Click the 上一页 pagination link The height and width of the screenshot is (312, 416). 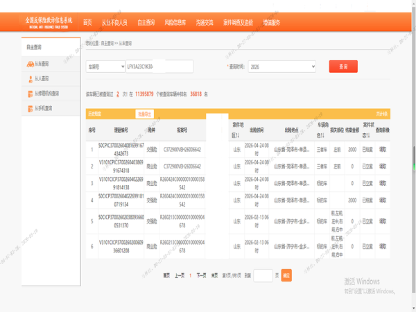coord(180,276)
